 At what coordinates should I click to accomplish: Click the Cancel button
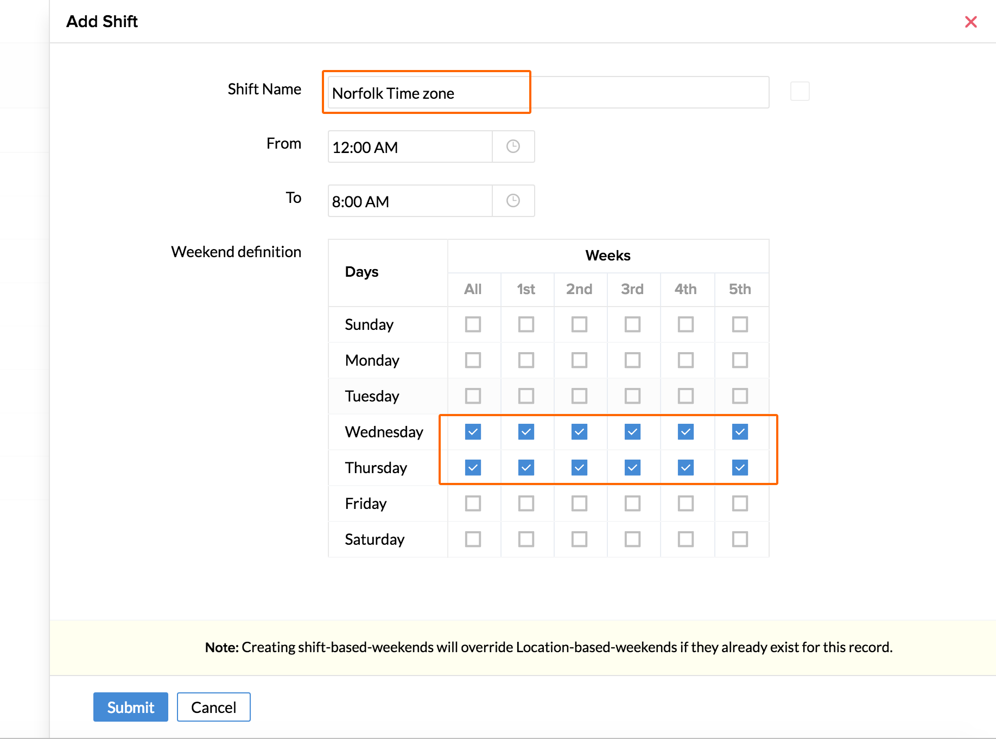coord(213,707)
